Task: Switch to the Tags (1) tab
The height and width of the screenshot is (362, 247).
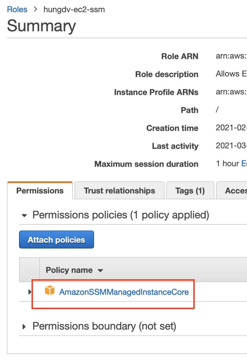Action: pos(190,191)
